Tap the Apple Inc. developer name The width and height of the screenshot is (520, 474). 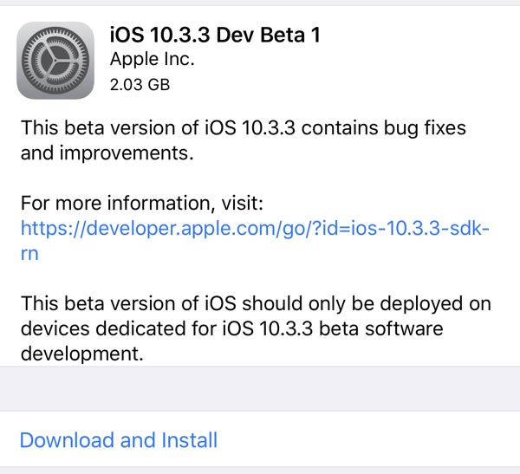tap(152, 60)
